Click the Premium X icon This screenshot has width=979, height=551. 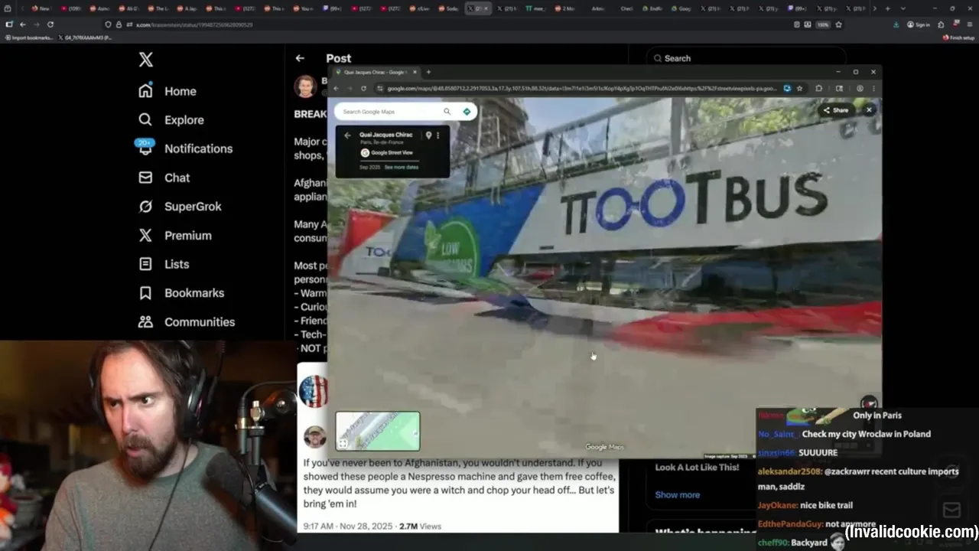point(145,236)
